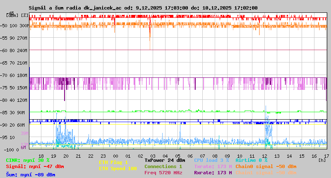Click the '20' hour label on time axis
The image size is (331, 178).
pos(66,156)
